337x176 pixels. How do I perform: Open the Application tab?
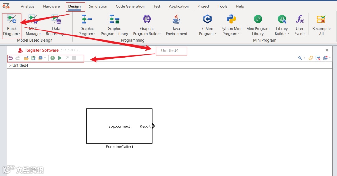click(179, 7)
